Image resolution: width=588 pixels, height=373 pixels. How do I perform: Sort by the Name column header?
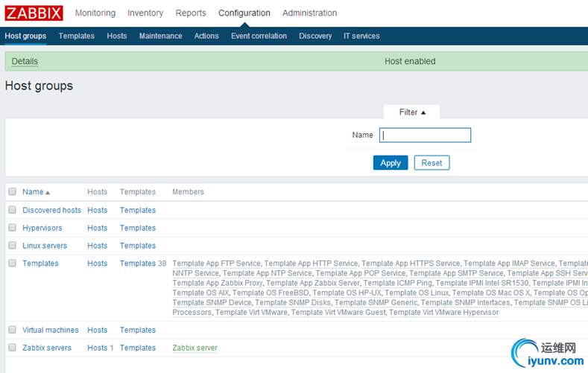tap(36, 192)
